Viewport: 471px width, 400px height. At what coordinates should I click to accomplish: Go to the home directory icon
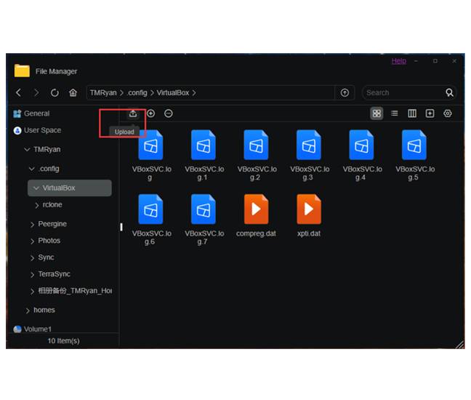(73, 93)
